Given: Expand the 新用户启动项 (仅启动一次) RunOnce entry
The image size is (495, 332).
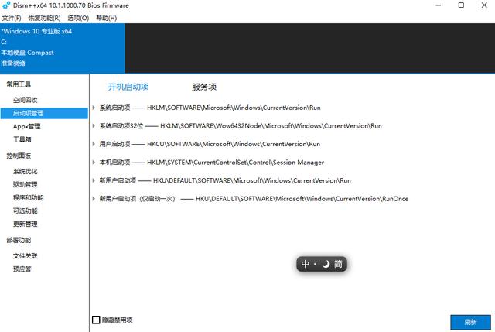Looking at the screenshot, I should pos(94,199).
